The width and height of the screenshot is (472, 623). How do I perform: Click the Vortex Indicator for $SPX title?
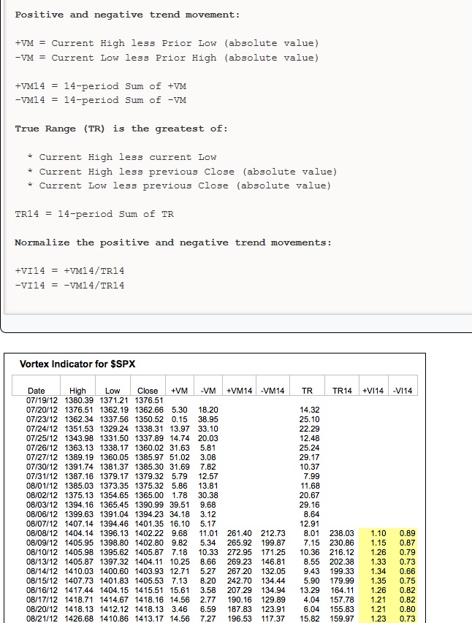pos(77,364)
